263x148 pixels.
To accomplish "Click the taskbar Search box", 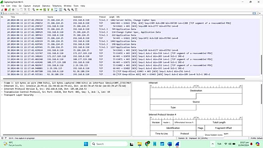I will click(x=109, y=144).
